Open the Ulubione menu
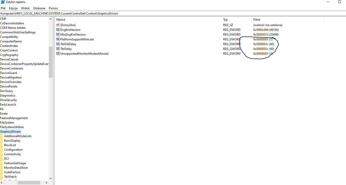Viewport: 346px width, 185px height. tap(39, 8)
